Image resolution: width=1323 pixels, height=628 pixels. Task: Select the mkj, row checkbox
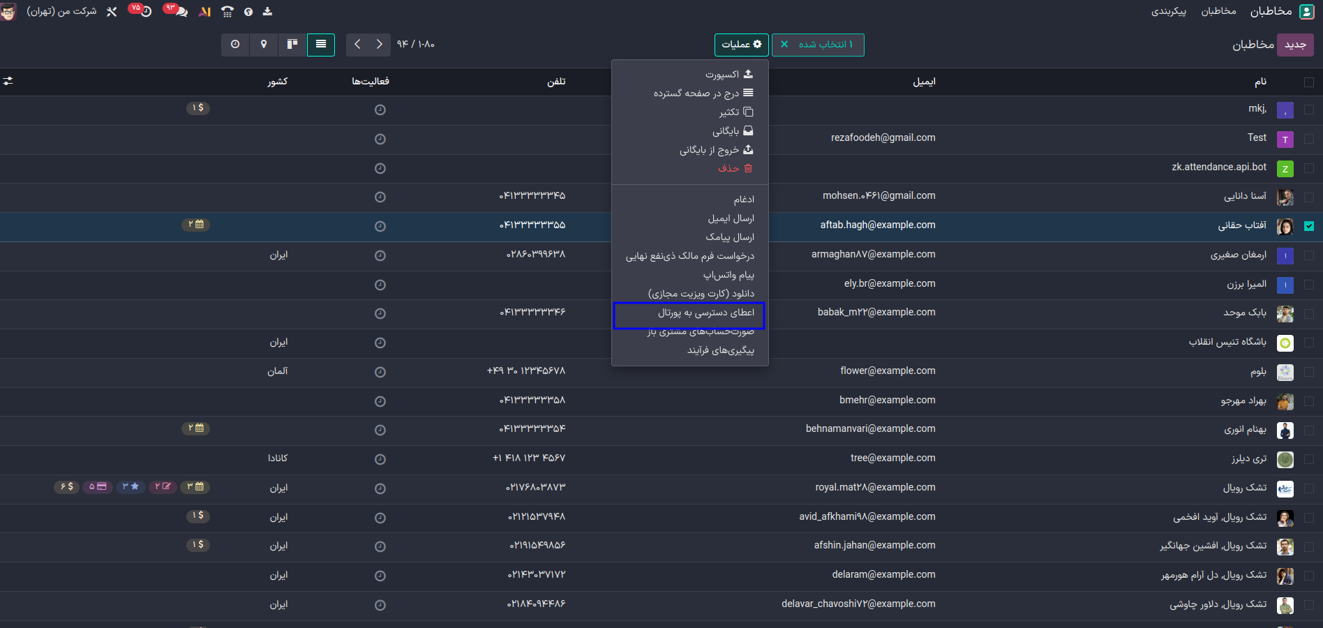coord(1309,110)
